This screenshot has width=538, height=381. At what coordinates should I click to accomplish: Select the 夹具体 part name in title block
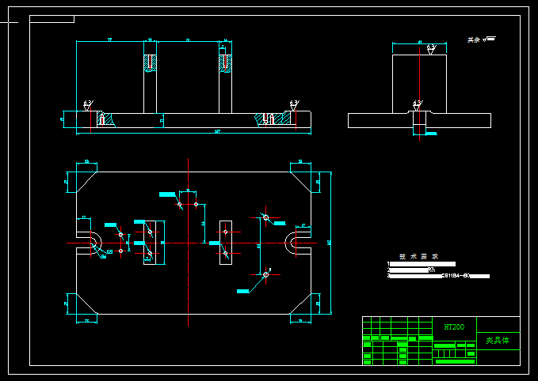(498, 340)
